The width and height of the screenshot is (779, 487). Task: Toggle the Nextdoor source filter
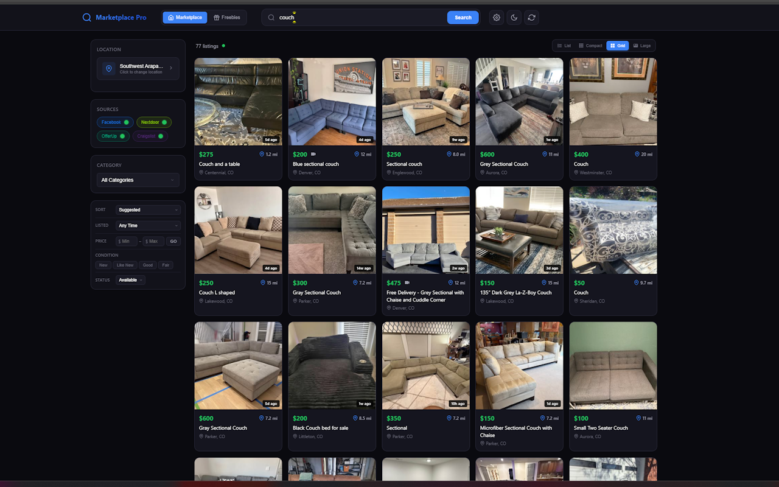point(154,122)
